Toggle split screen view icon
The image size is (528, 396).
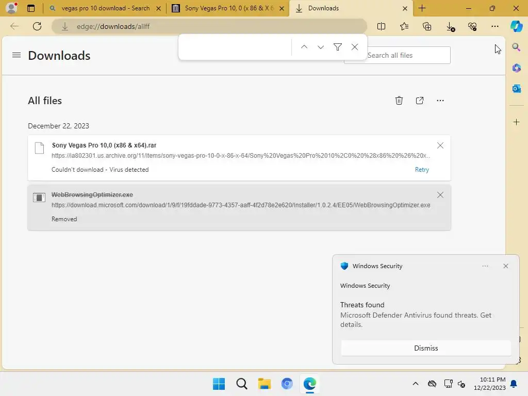[381, 26]
